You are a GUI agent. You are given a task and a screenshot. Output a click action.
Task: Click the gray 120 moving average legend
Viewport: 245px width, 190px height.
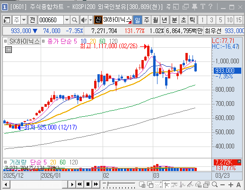click(114, 41)
